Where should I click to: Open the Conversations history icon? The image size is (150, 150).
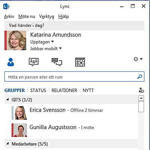(57, 62)
